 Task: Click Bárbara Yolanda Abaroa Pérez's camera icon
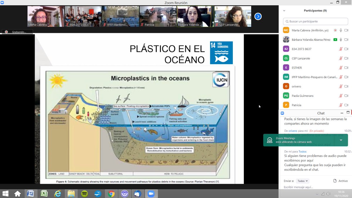[x=346, y=40]
